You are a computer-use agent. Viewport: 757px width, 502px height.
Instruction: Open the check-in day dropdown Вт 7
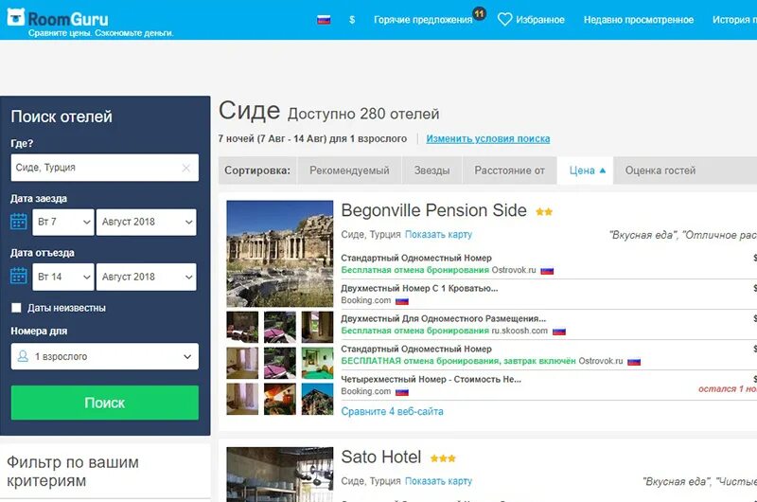63,222
